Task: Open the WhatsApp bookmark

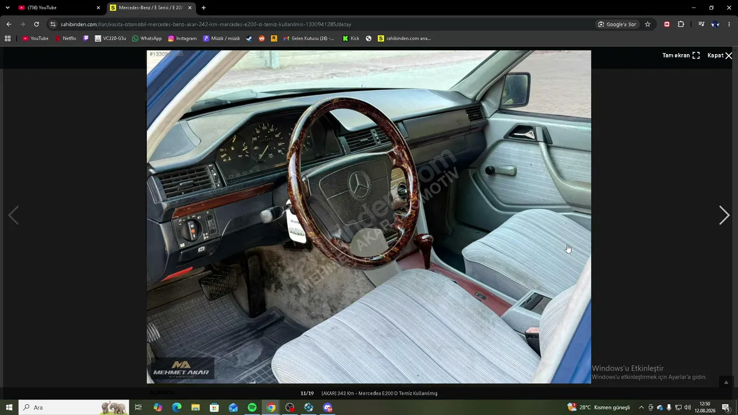Action: (x=147, y=39)
